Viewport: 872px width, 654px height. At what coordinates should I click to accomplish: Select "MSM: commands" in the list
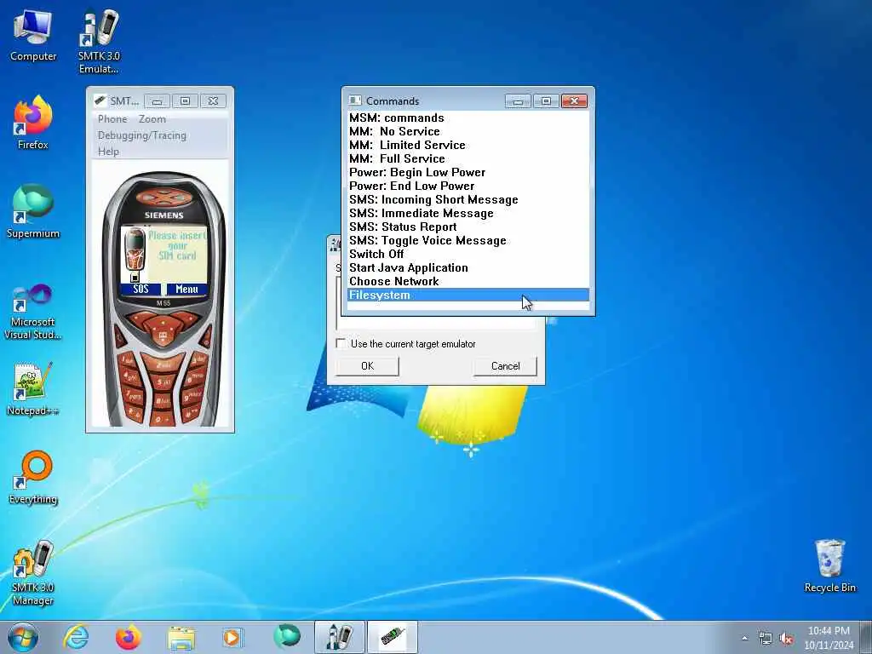[x=468, y=118]
